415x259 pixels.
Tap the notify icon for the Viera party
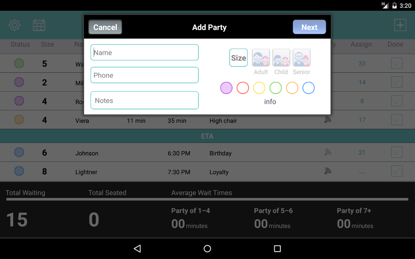328,119
